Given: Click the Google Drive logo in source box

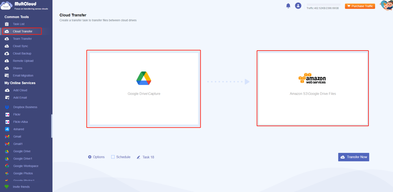Looking at the screenshot, I should tap(144, 78).
